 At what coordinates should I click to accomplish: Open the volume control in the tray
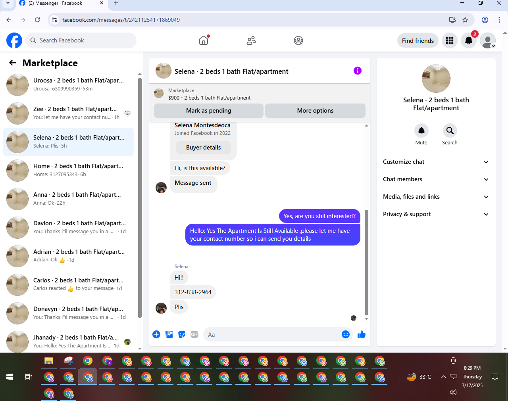[x=453, y=392]
